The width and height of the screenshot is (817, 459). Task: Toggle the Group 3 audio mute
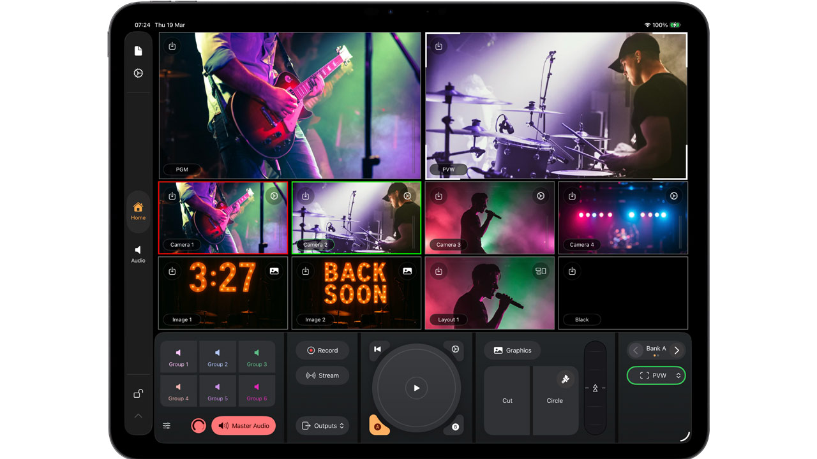pos(257,356)
